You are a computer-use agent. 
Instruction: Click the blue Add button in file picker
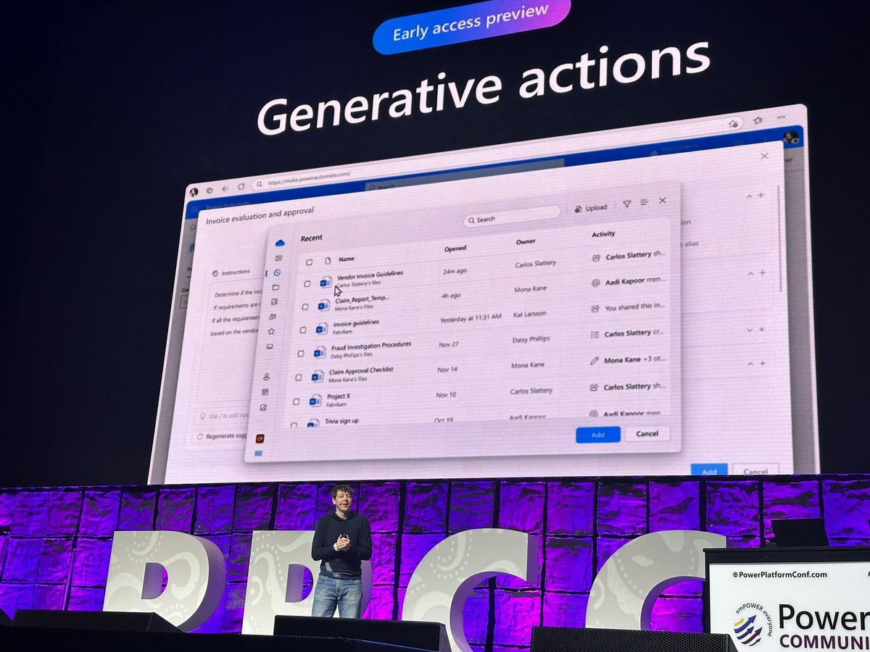click(x=598, y=435)
